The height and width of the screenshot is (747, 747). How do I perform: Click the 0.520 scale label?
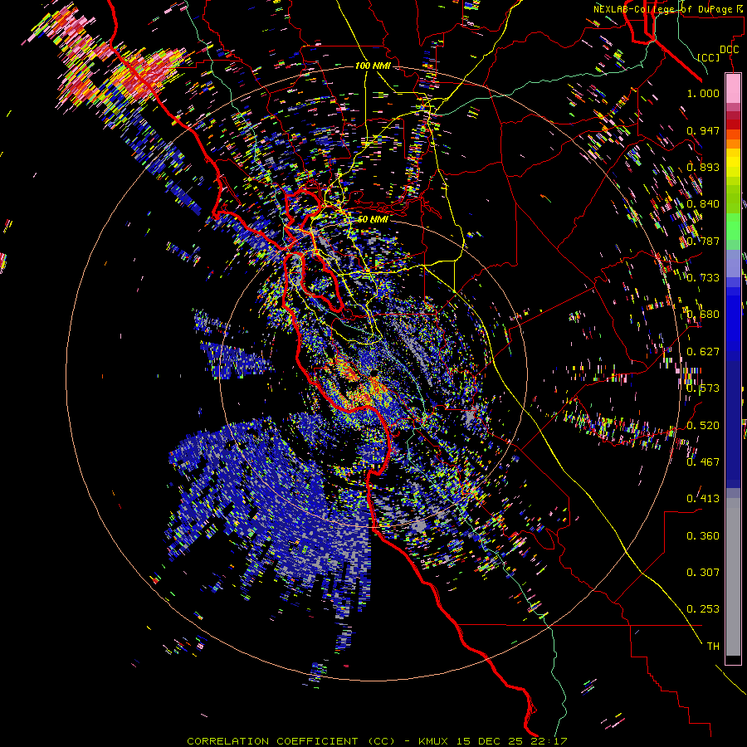tap(703, 425)
